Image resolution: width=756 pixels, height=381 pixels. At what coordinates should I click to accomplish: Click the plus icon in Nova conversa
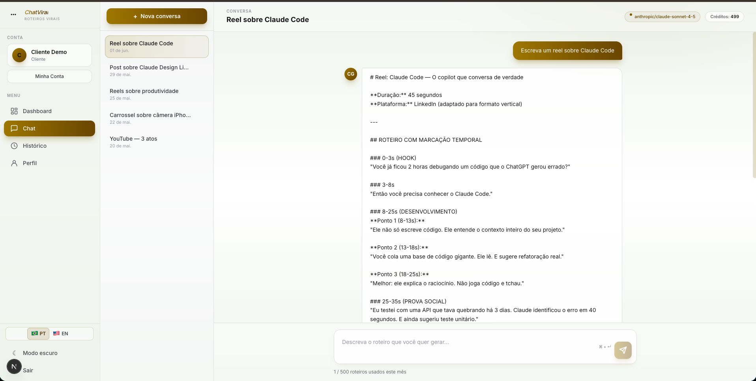[x=135, y=17]
